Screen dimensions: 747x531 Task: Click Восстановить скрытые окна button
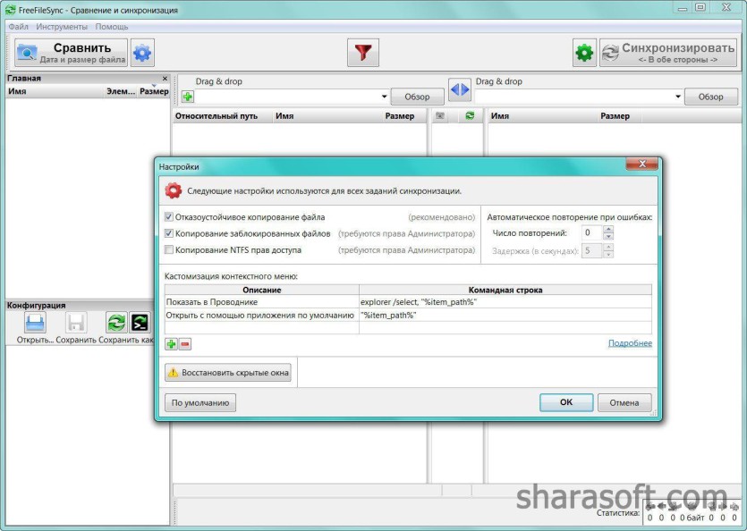228,373
